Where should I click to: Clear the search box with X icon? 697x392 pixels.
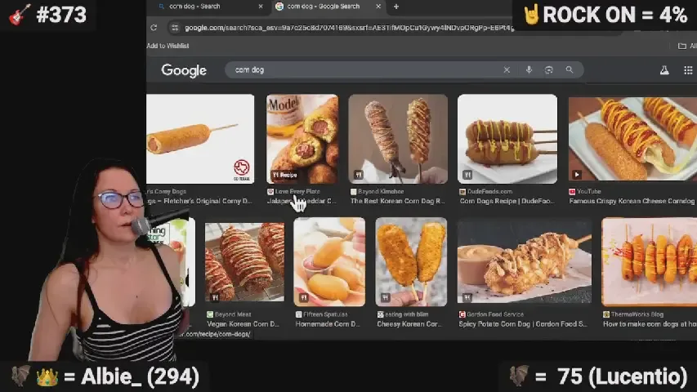(x=507, y=70)
